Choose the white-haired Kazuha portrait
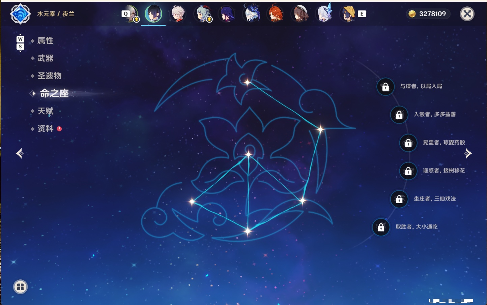This screenshot has height=305, width=487. point(178,14)
